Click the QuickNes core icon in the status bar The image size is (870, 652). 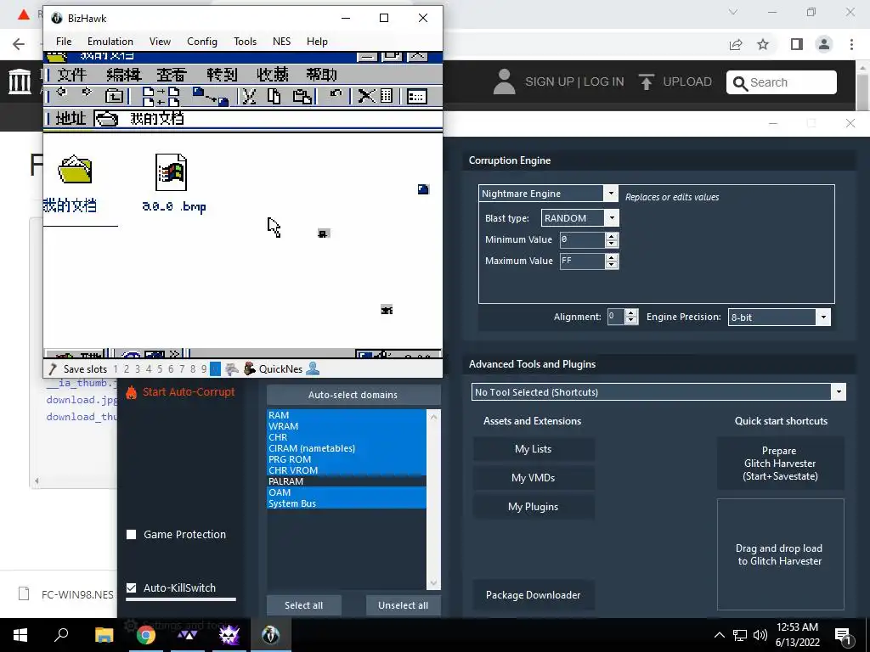click(251, 368)
